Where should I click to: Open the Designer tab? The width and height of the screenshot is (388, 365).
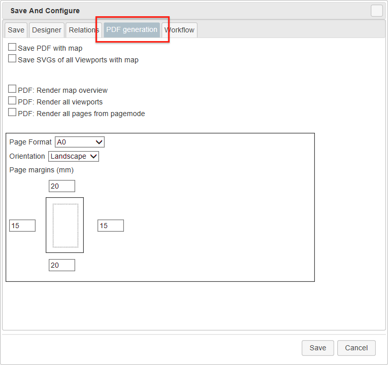(47, 30)
